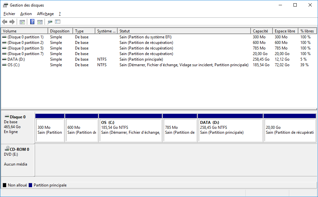Click the 72,02 Go free space cell
Viewport: 318px width, 197px height.
282,65
